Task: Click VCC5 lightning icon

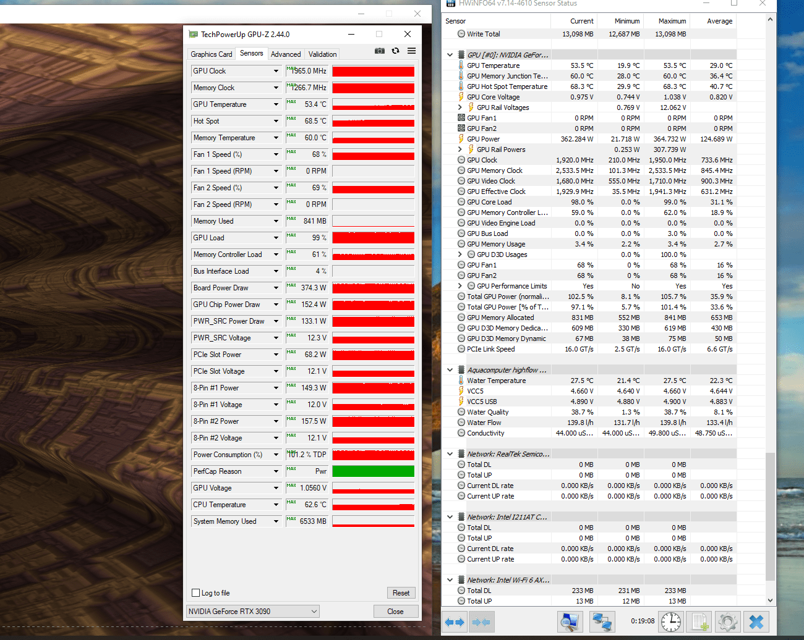Action: coord(461,391)
